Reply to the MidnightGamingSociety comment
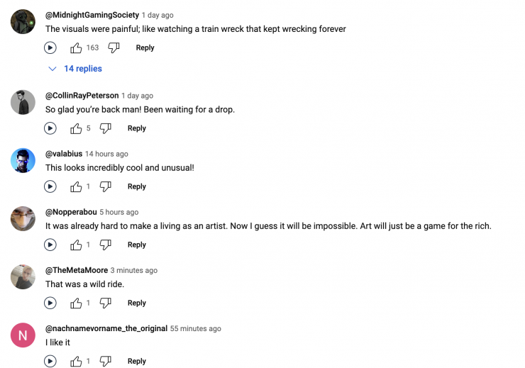The height and width of the screenshot is (368, 525). point(145,48)
